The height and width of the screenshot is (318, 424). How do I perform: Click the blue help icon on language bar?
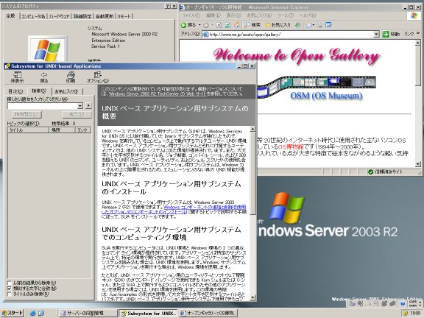(x=403, y=303)
